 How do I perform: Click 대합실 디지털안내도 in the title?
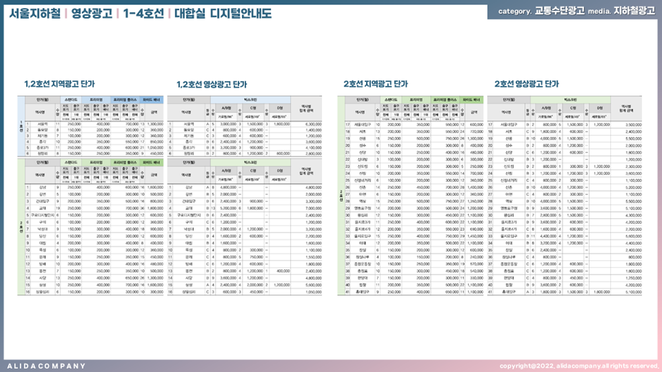point(223,14)
